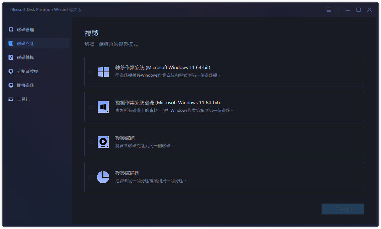
Task: Click the 複製磁碟 option title
Action: pyautogui.click(x=125, y=138)
